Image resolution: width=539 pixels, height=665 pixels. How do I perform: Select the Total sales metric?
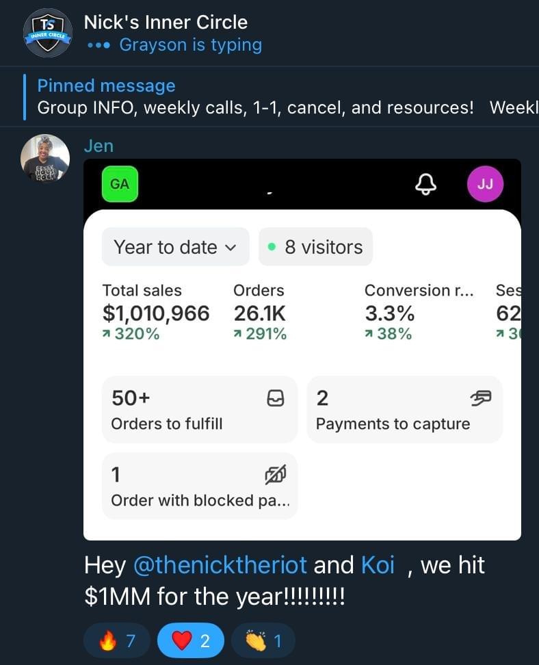tap(156, 312)
